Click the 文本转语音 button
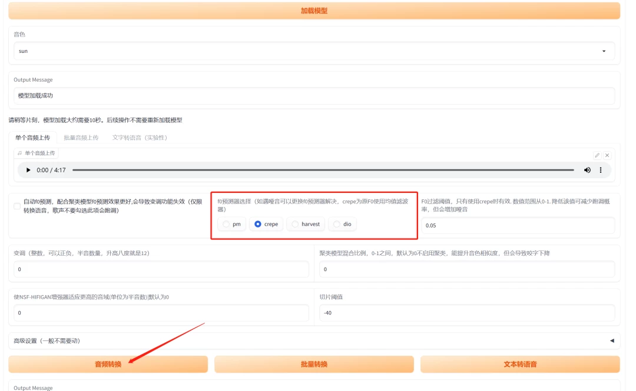 (520, 365)
